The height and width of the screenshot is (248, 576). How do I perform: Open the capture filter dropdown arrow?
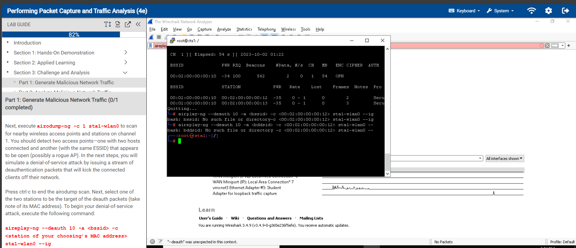click(x=480, y=158)
